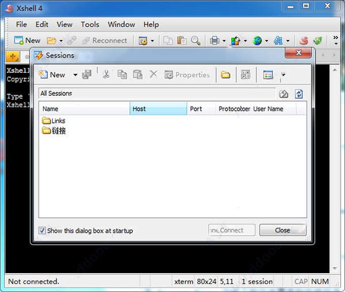Screen dimensions: 345x292
Task: Click the New Folder icon in Sessions dialog
Action: click(225, 75)
